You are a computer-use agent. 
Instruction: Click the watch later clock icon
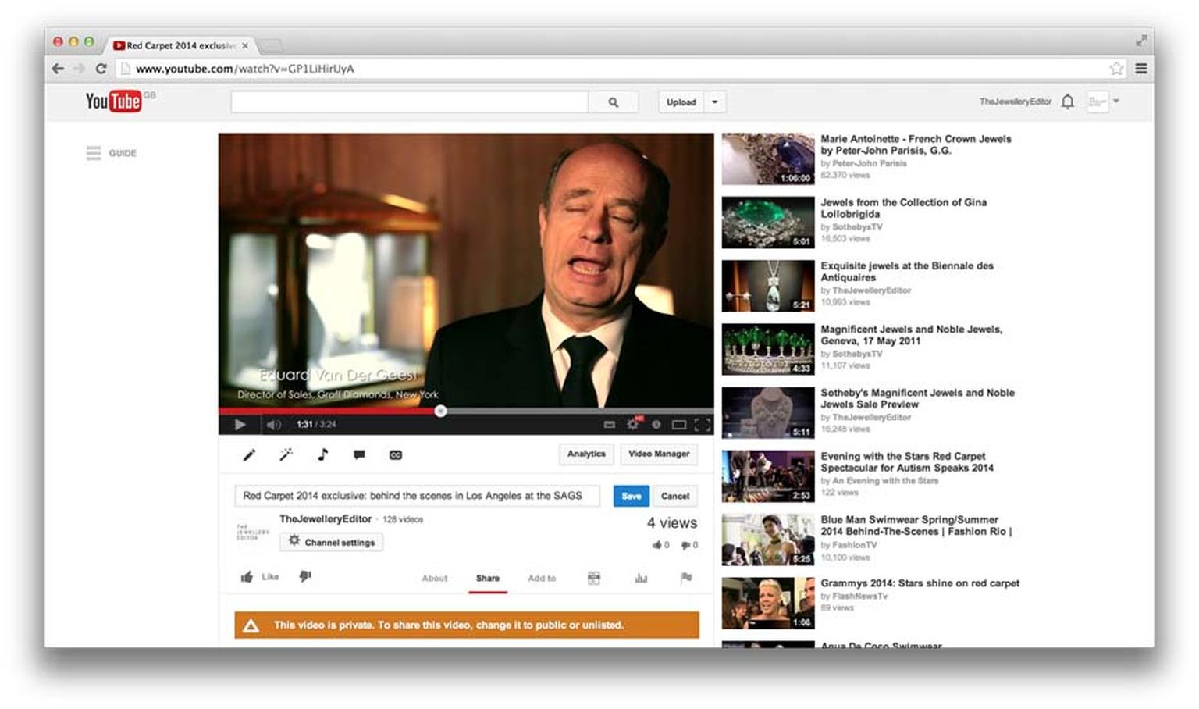point(656,424)
